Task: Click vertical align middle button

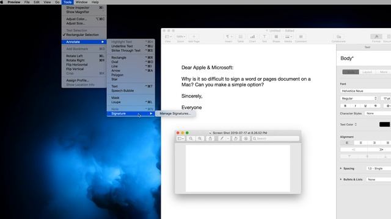Action: [367, 156]
